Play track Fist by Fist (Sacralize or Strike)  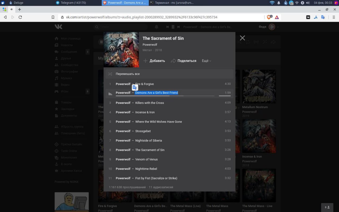169,178
